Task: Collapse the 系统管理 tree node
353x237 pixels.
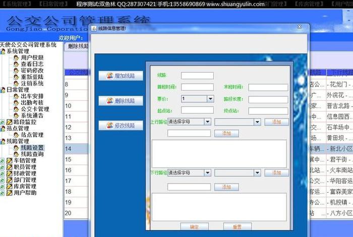Action: tap(3, 51)
